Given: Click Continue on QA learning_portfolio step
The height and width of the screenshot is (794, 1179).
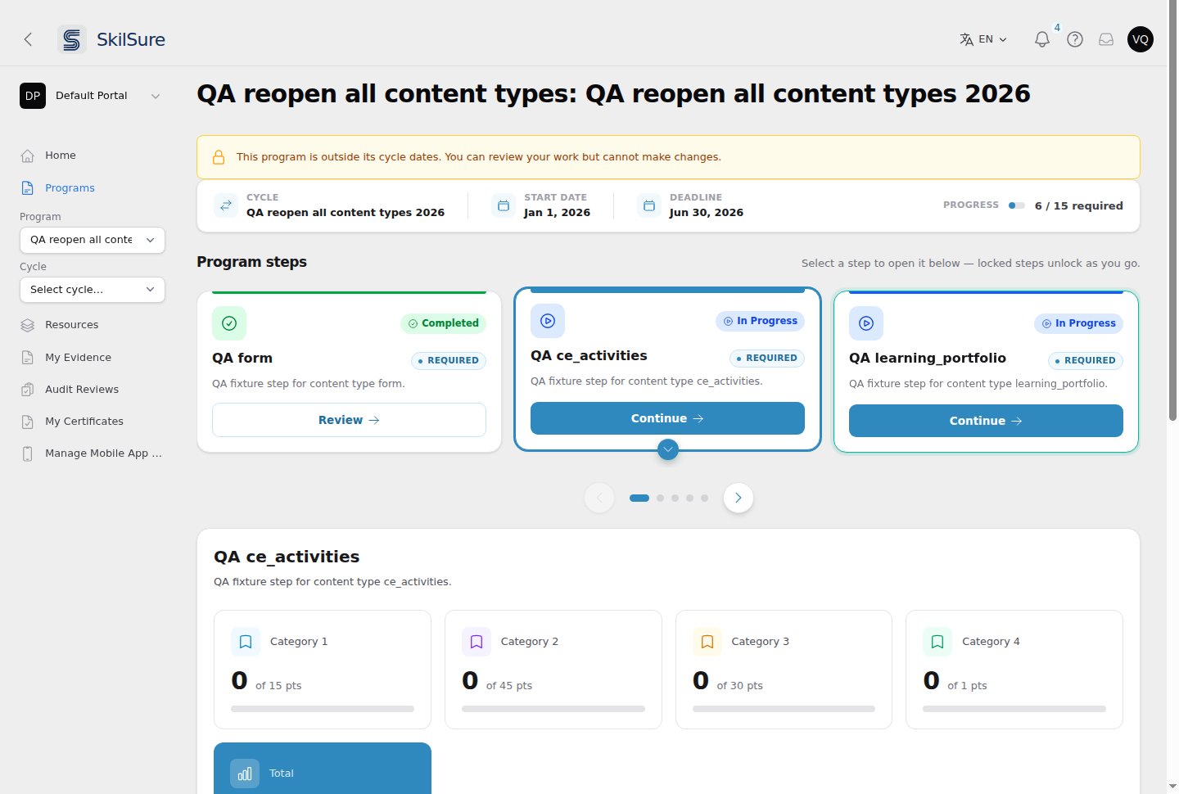Looking at the screenshot, I should click(x=986, y=421).
